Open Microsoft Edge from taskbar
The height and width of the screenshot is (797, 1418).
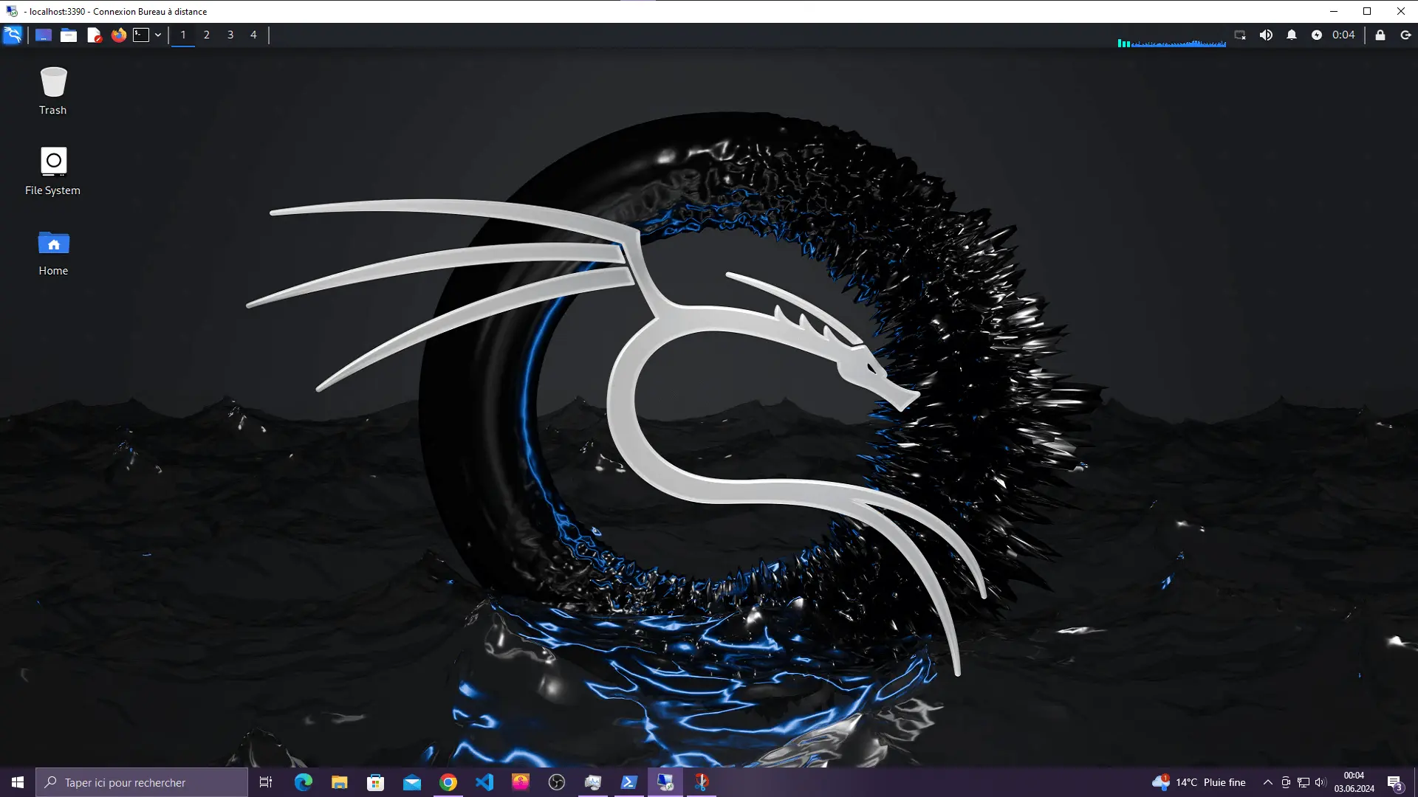click(304, 782)
